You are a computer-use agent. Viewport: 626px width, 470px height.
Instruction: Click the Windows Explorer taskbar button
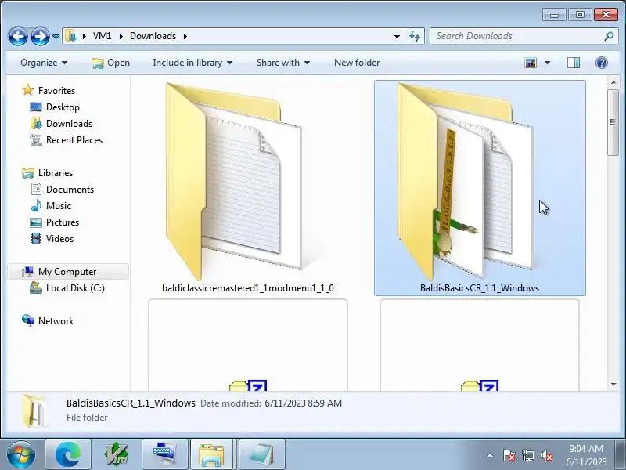click(x=211, y=455)
